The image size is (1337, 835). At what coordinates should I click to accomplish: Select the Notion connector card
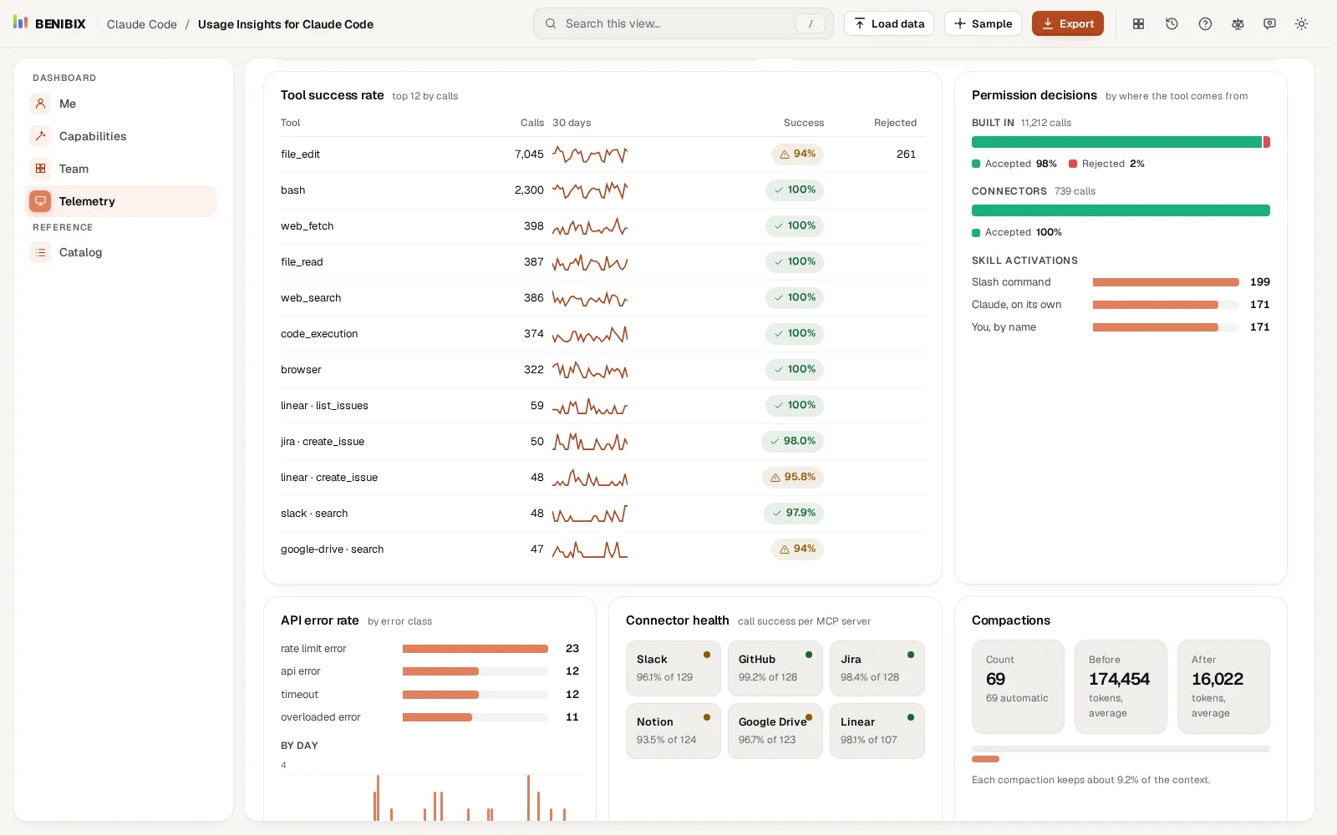click(674, 731)
